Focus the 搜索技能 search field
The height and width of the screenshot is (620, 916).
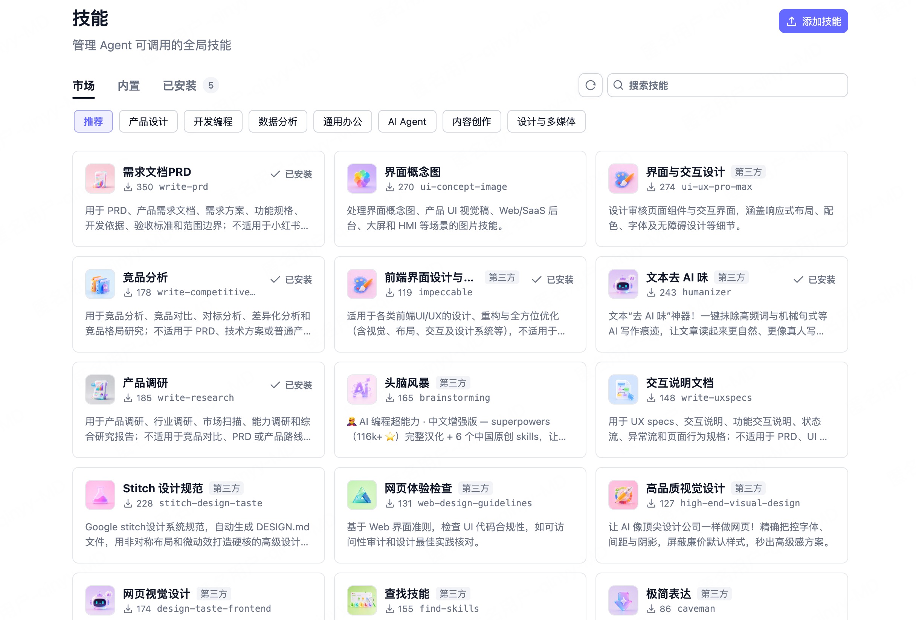coord(727,85)
